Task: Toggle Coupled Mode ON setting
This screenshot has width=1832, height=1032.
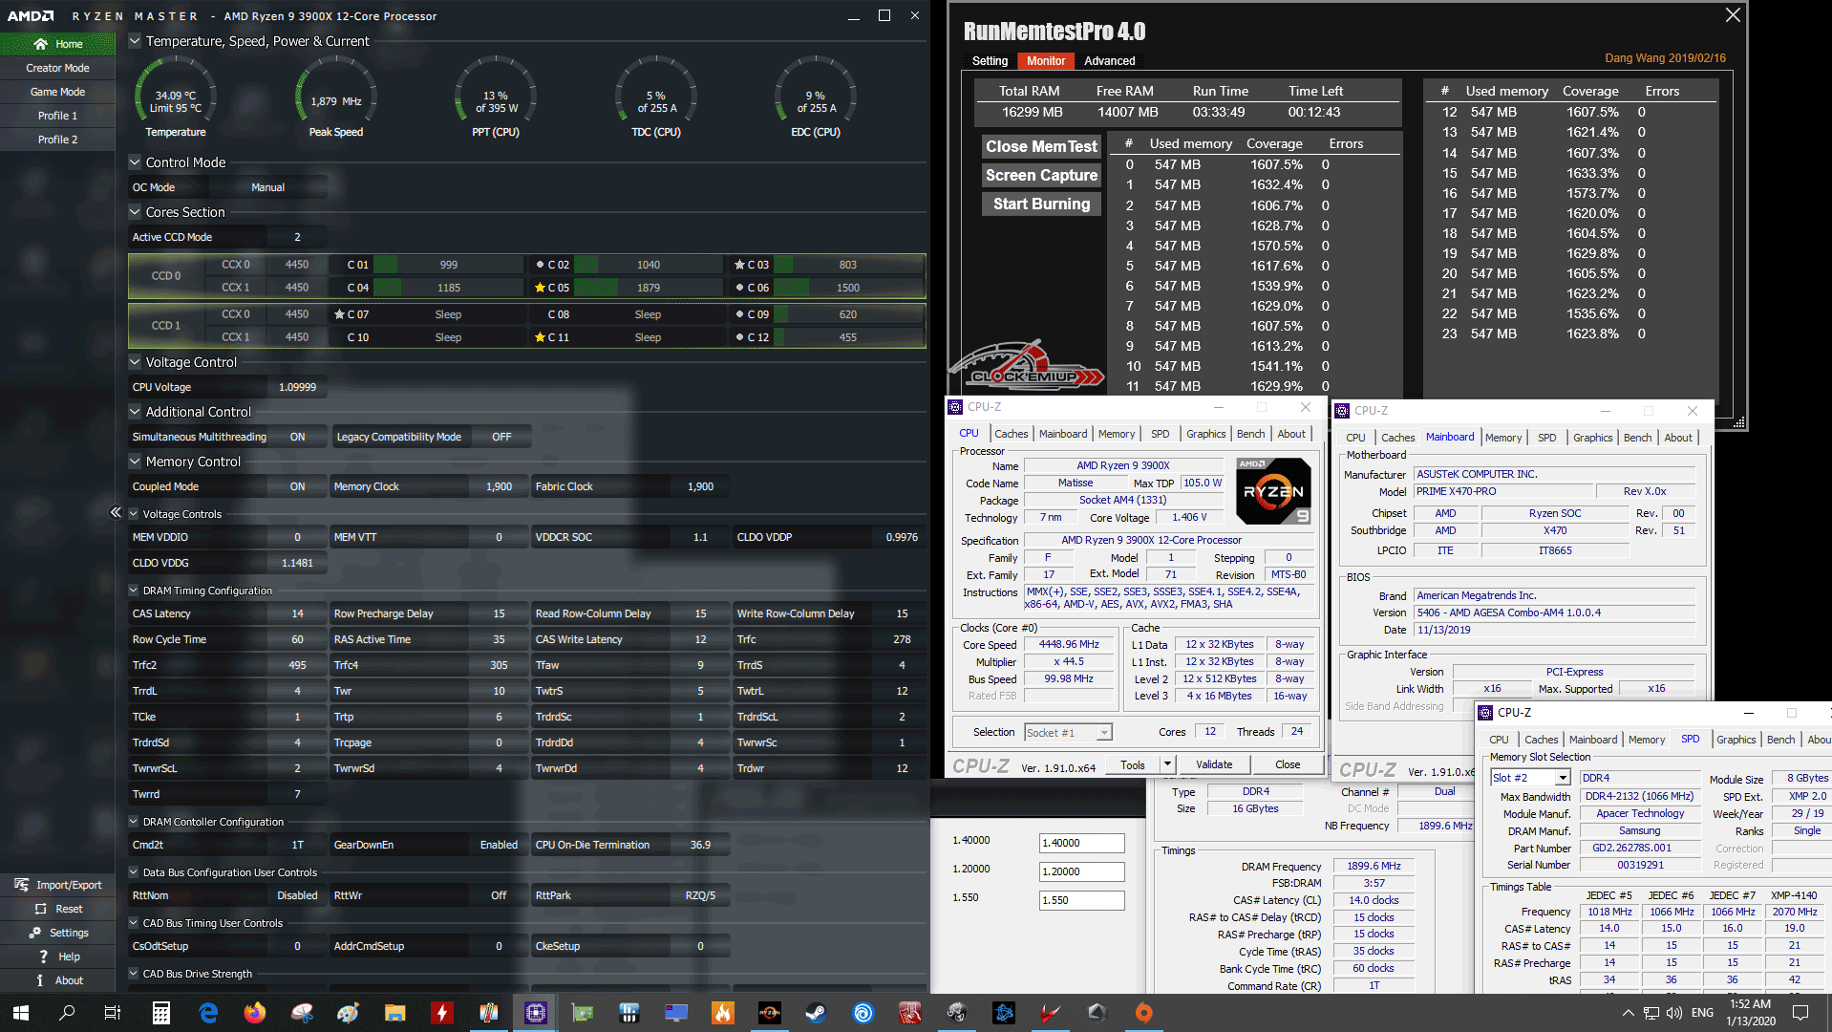Action: click(x=297, y=486)
